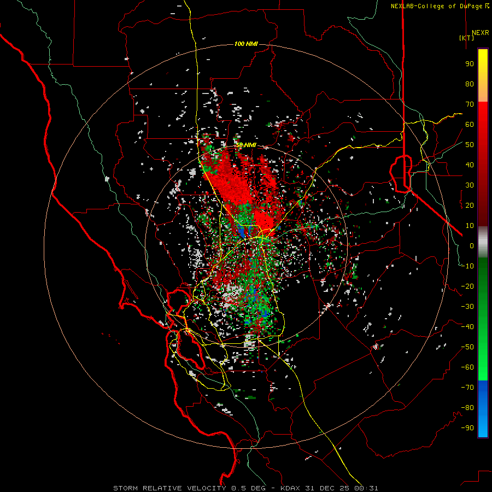Click the 20 value on velocity scale
The width and height of the screenshot is (492, 492).
470,205
